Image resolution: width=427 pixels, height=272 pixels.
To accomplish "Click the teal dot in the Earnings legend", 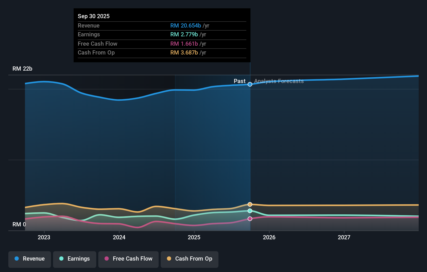I will pyautogui.click(x=61, y=259).
